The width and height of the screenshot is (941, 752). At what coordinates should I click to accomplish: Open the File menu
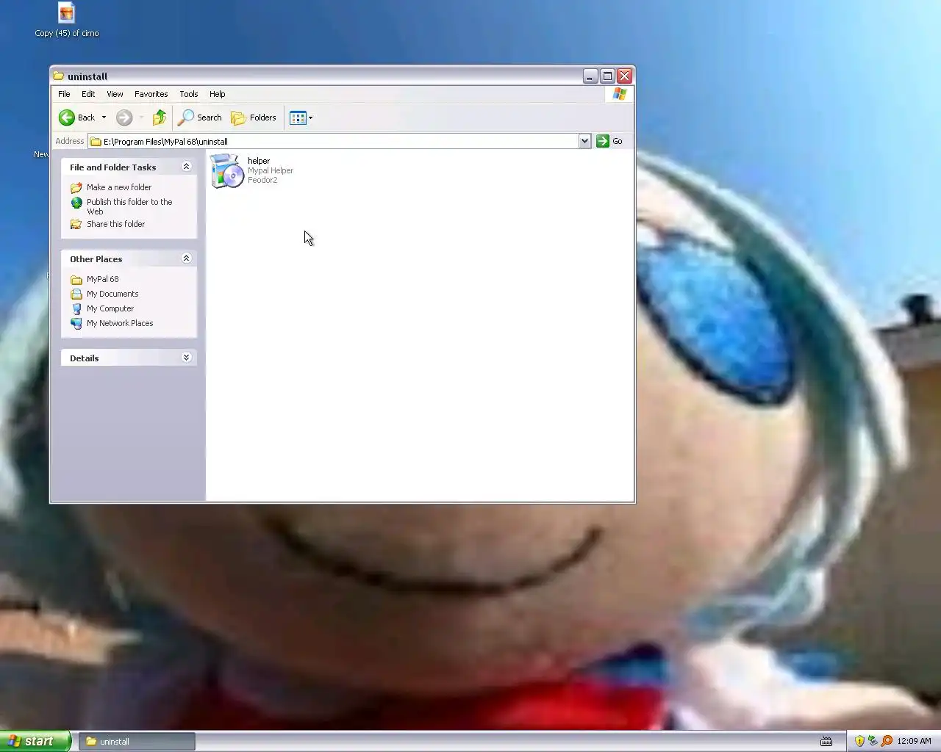64,94
